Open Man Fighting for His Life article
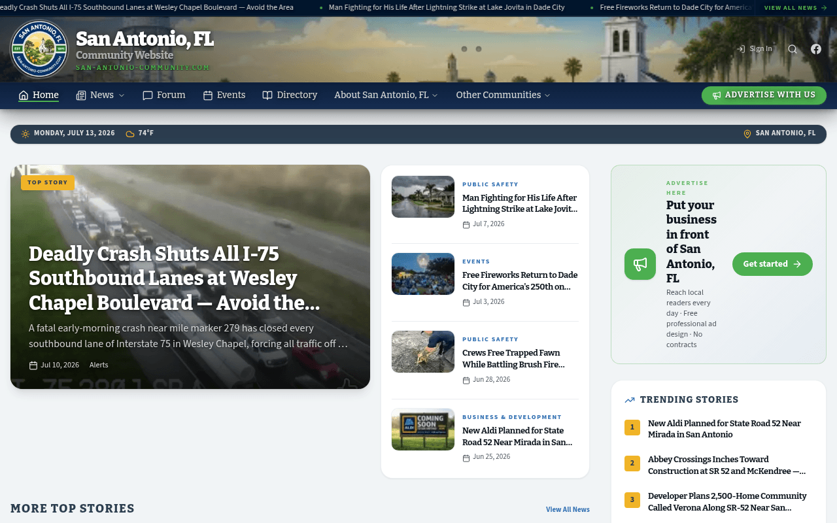837x523 pixels. [x=520, y=203]
